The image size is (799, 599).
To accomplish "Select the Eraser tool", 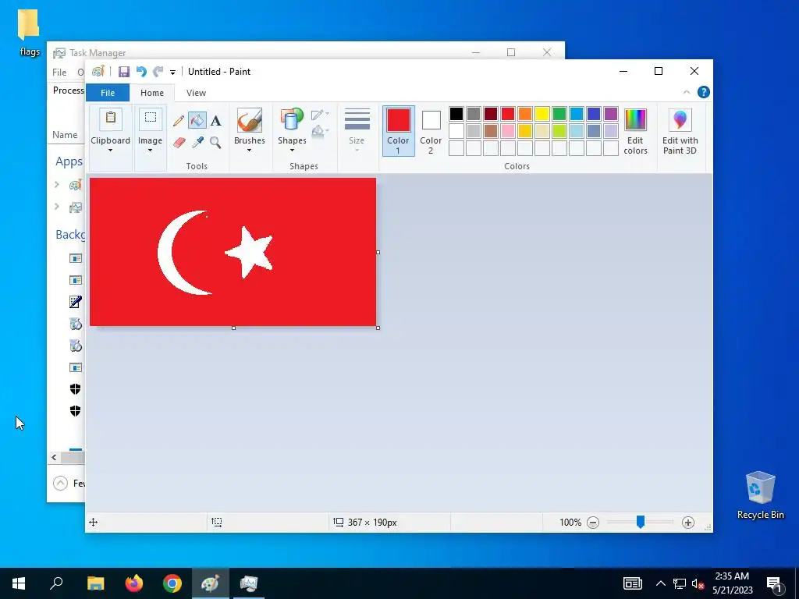I will point(179,142).
